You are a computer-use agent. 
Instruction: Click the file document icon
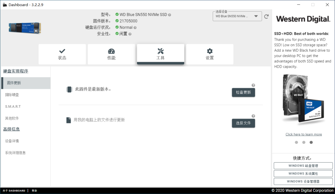point(68,120)
